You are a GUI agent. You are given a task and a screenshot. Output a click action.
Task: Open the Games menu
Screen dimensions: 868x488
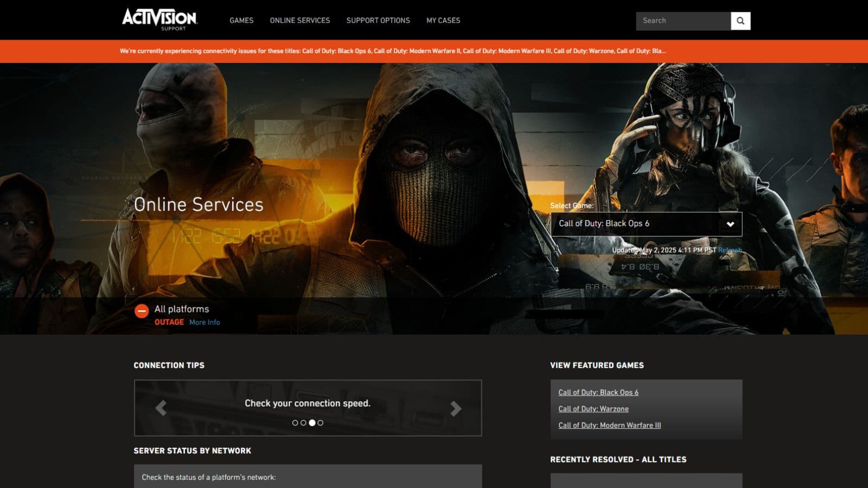[241, 21]
